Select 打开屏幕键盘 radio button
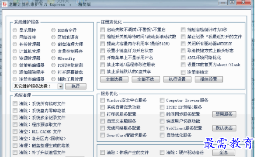 [53, 72]
